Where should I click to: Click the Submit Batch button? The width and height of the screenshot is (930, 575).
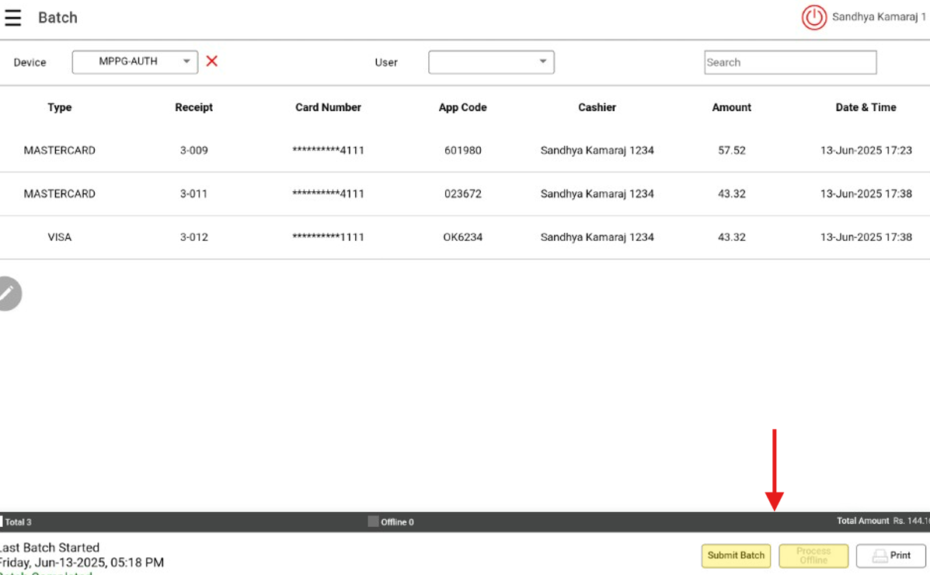coord(736,556)
